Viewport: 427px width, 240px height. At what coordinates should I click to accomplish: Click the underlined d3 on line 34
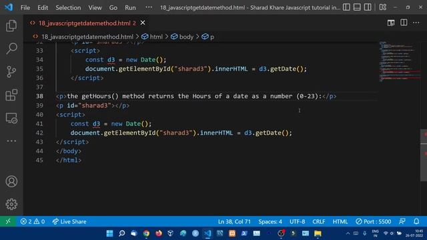tap(111, 60)
